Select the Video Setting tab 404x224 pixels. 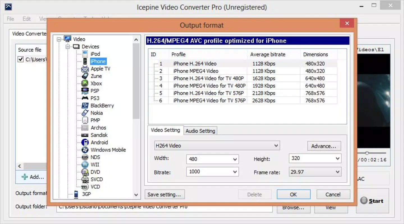[165, 130]
